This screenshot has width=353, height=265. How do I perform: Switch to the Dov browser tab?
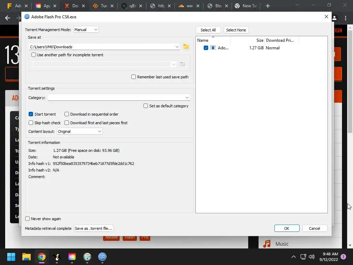pos(74,6)
